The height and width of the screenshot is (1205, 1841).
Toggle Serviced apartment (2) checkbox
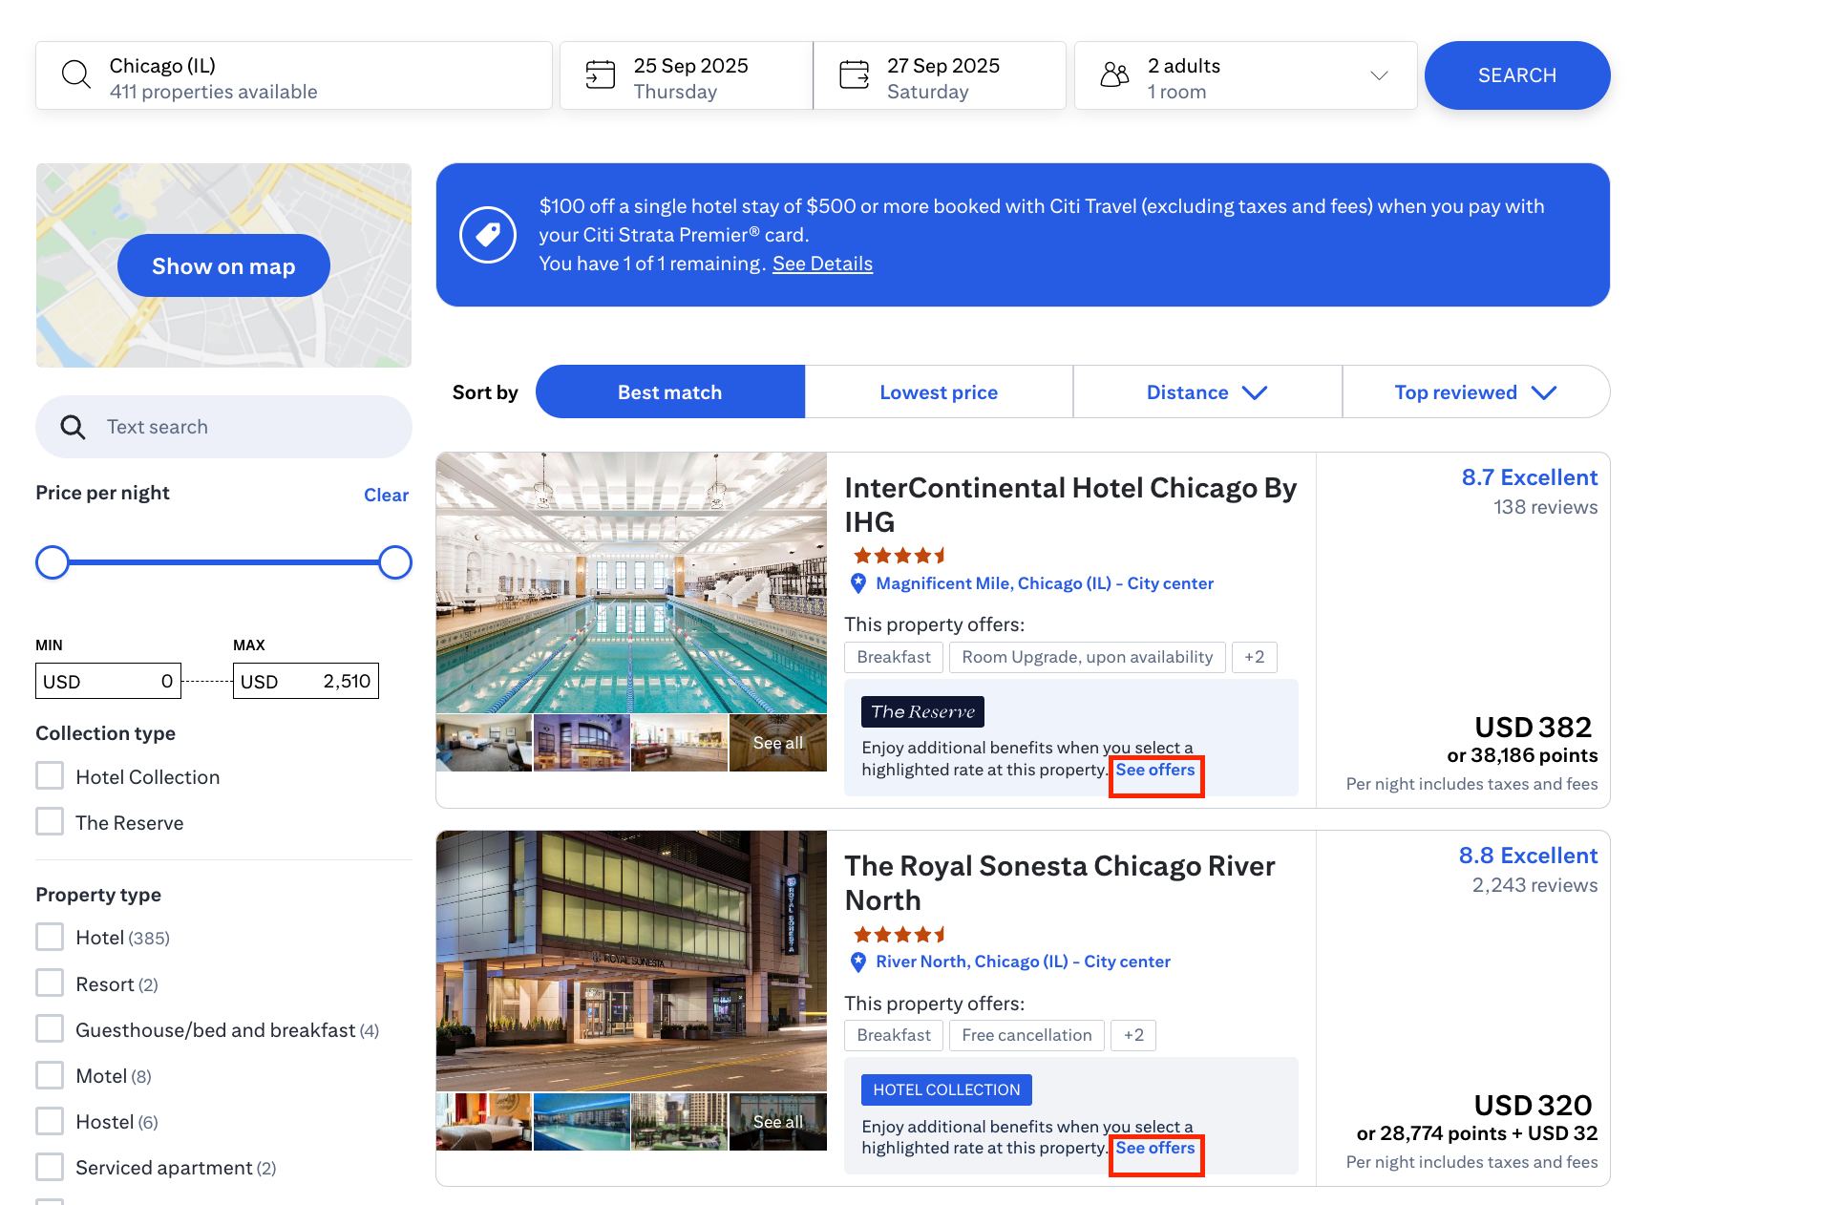50,1167
